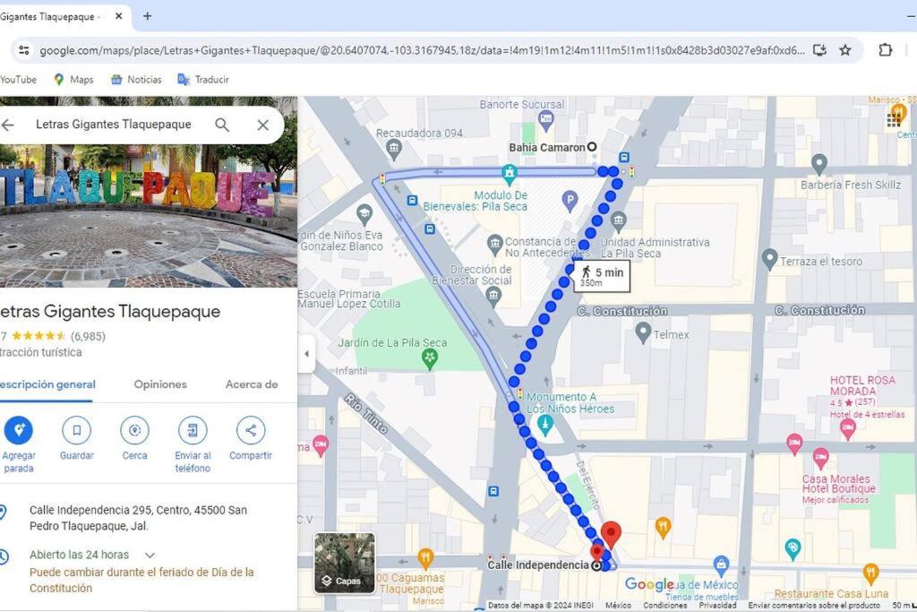Viewport: 917px width, 612px height.
Task: Open a new browser tab
Action: pyautogui.click(x=148, y=16)
